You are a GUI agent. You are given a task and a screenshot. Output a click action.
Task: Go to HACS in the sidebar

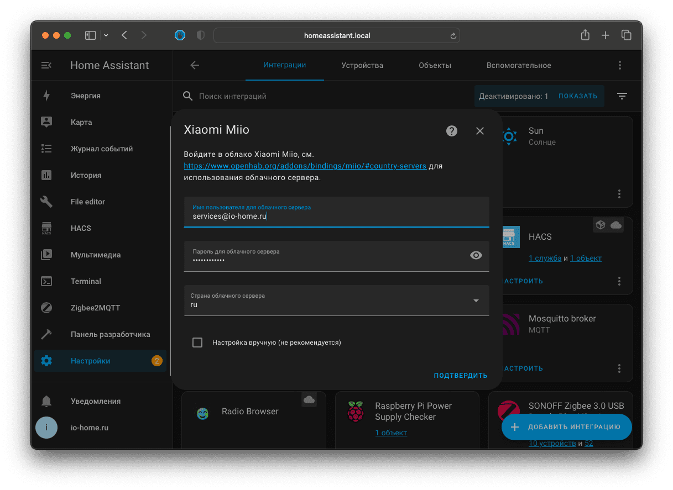pyautogui.click(x=81, y=228)
